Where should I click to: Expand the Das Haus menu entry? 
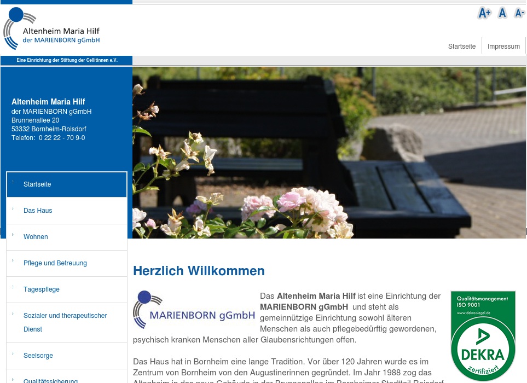coord(38,211)
